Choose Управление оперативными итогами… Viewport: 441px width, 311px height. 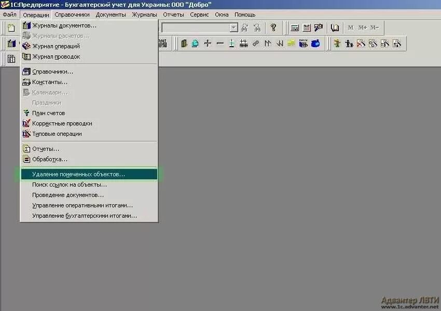pyautogui.click(x=89, y=205)
